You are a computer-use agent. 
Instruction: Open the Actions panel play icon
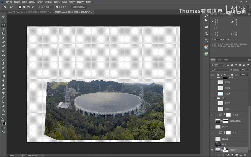[x=206, y=20]
